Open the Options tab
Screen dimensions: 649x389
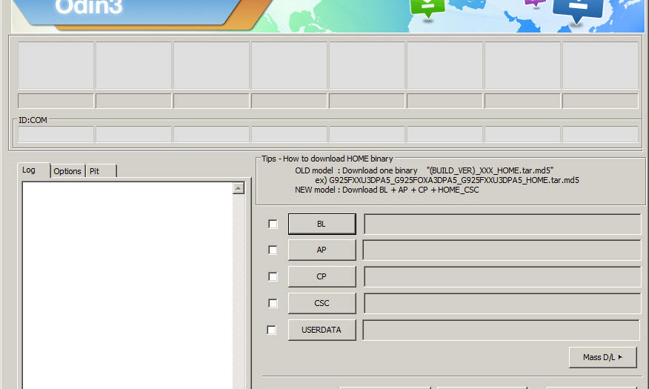[x=67, y=171]
